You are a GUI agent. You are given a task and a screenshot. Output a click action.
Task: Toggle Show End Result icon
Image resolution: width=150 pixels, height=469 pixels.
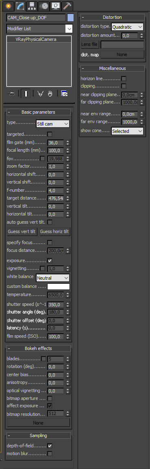(26, 94)
